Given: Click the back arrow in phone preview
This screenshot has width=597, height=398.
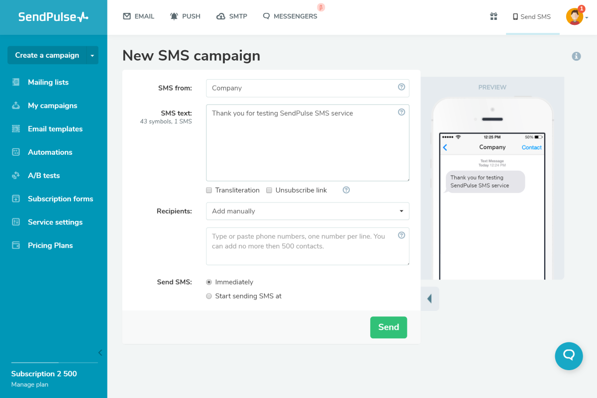Looking at the screenshot, I should (445, 147).
